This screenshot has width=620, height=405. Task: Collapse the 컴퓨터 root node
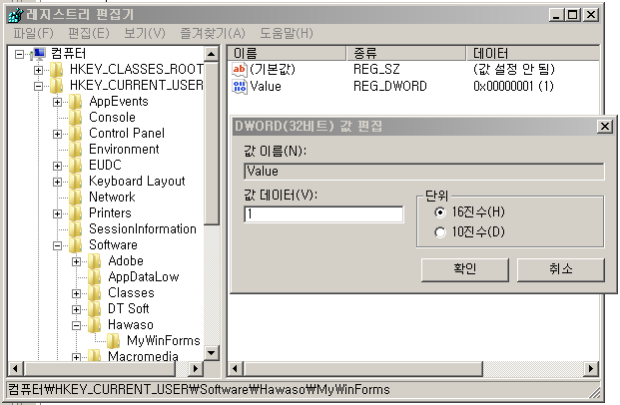[x=19, y=54]
